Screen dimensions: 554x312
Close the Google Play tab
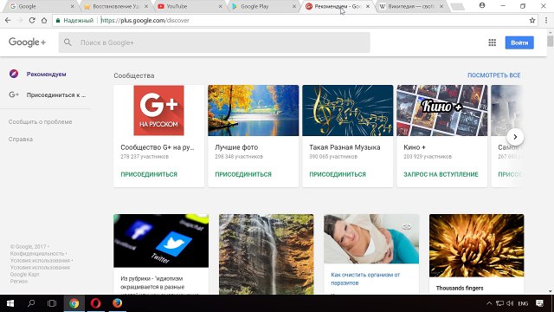tap(294, 6)
